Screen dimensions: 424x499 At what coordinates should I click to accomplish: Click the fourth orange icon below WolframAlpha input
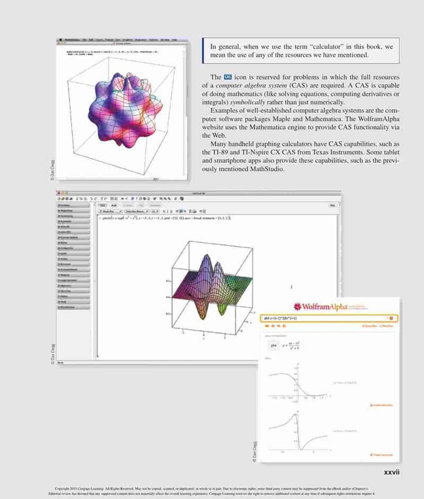pos(284,326)
